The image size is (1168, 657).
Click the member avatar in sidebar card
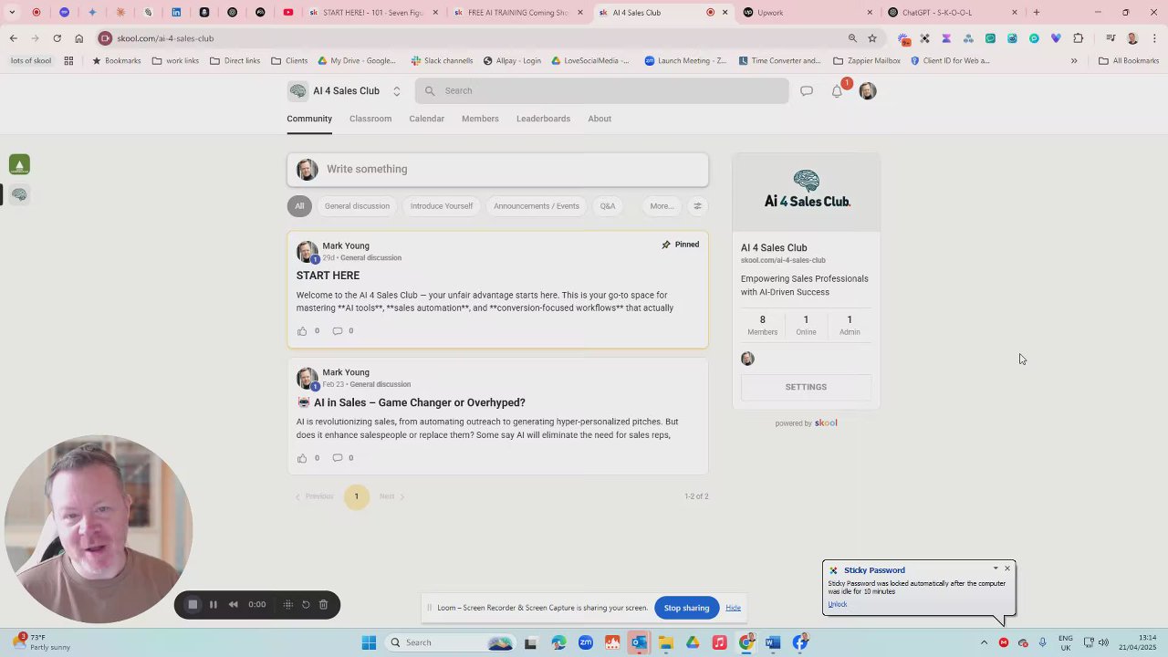(747, 359)
